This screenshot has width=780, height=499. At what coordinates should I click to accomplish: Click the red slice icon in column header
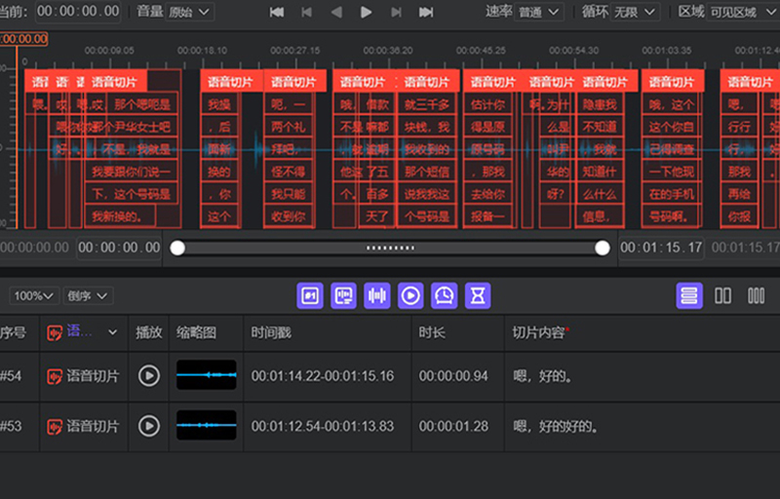click(x=55, y=332)
